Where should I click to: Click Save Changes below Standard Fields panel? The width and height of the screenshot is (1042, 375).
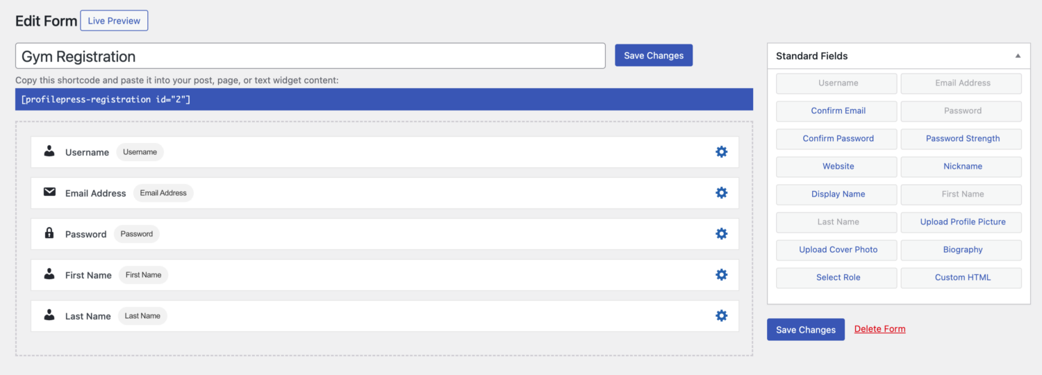point(806,330)
